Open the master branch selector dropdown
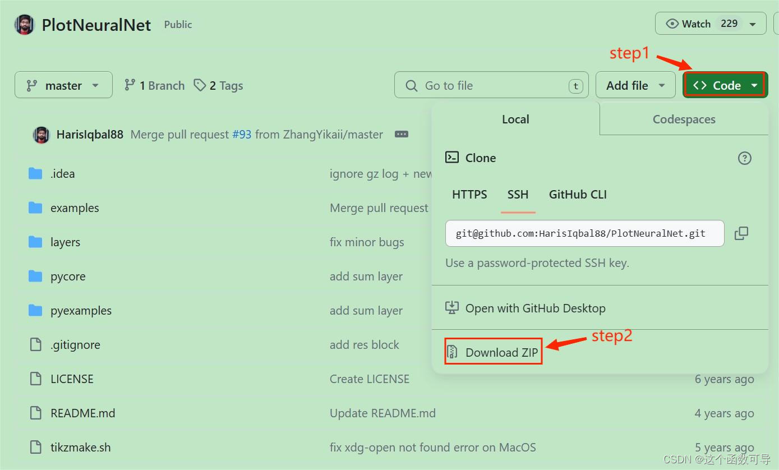 pos(63,85)
